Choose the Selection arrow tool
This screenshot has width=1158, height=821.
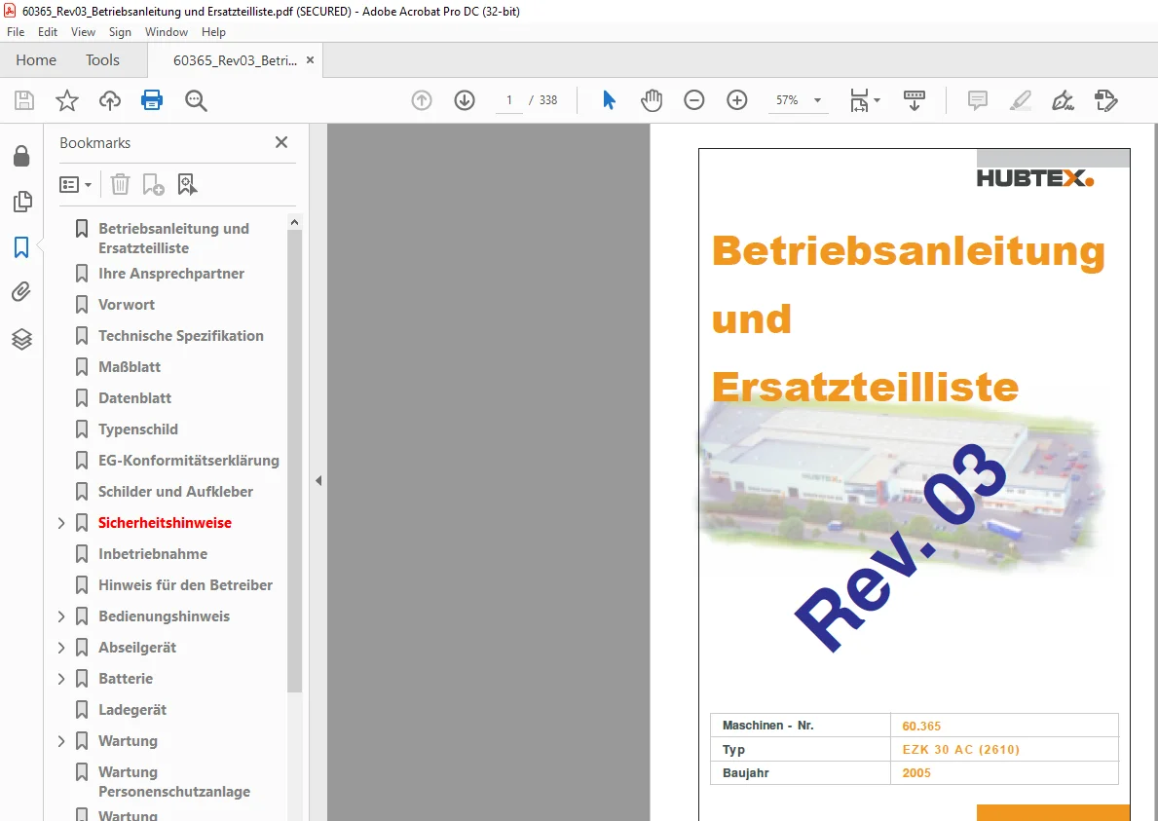click(609, 100)
